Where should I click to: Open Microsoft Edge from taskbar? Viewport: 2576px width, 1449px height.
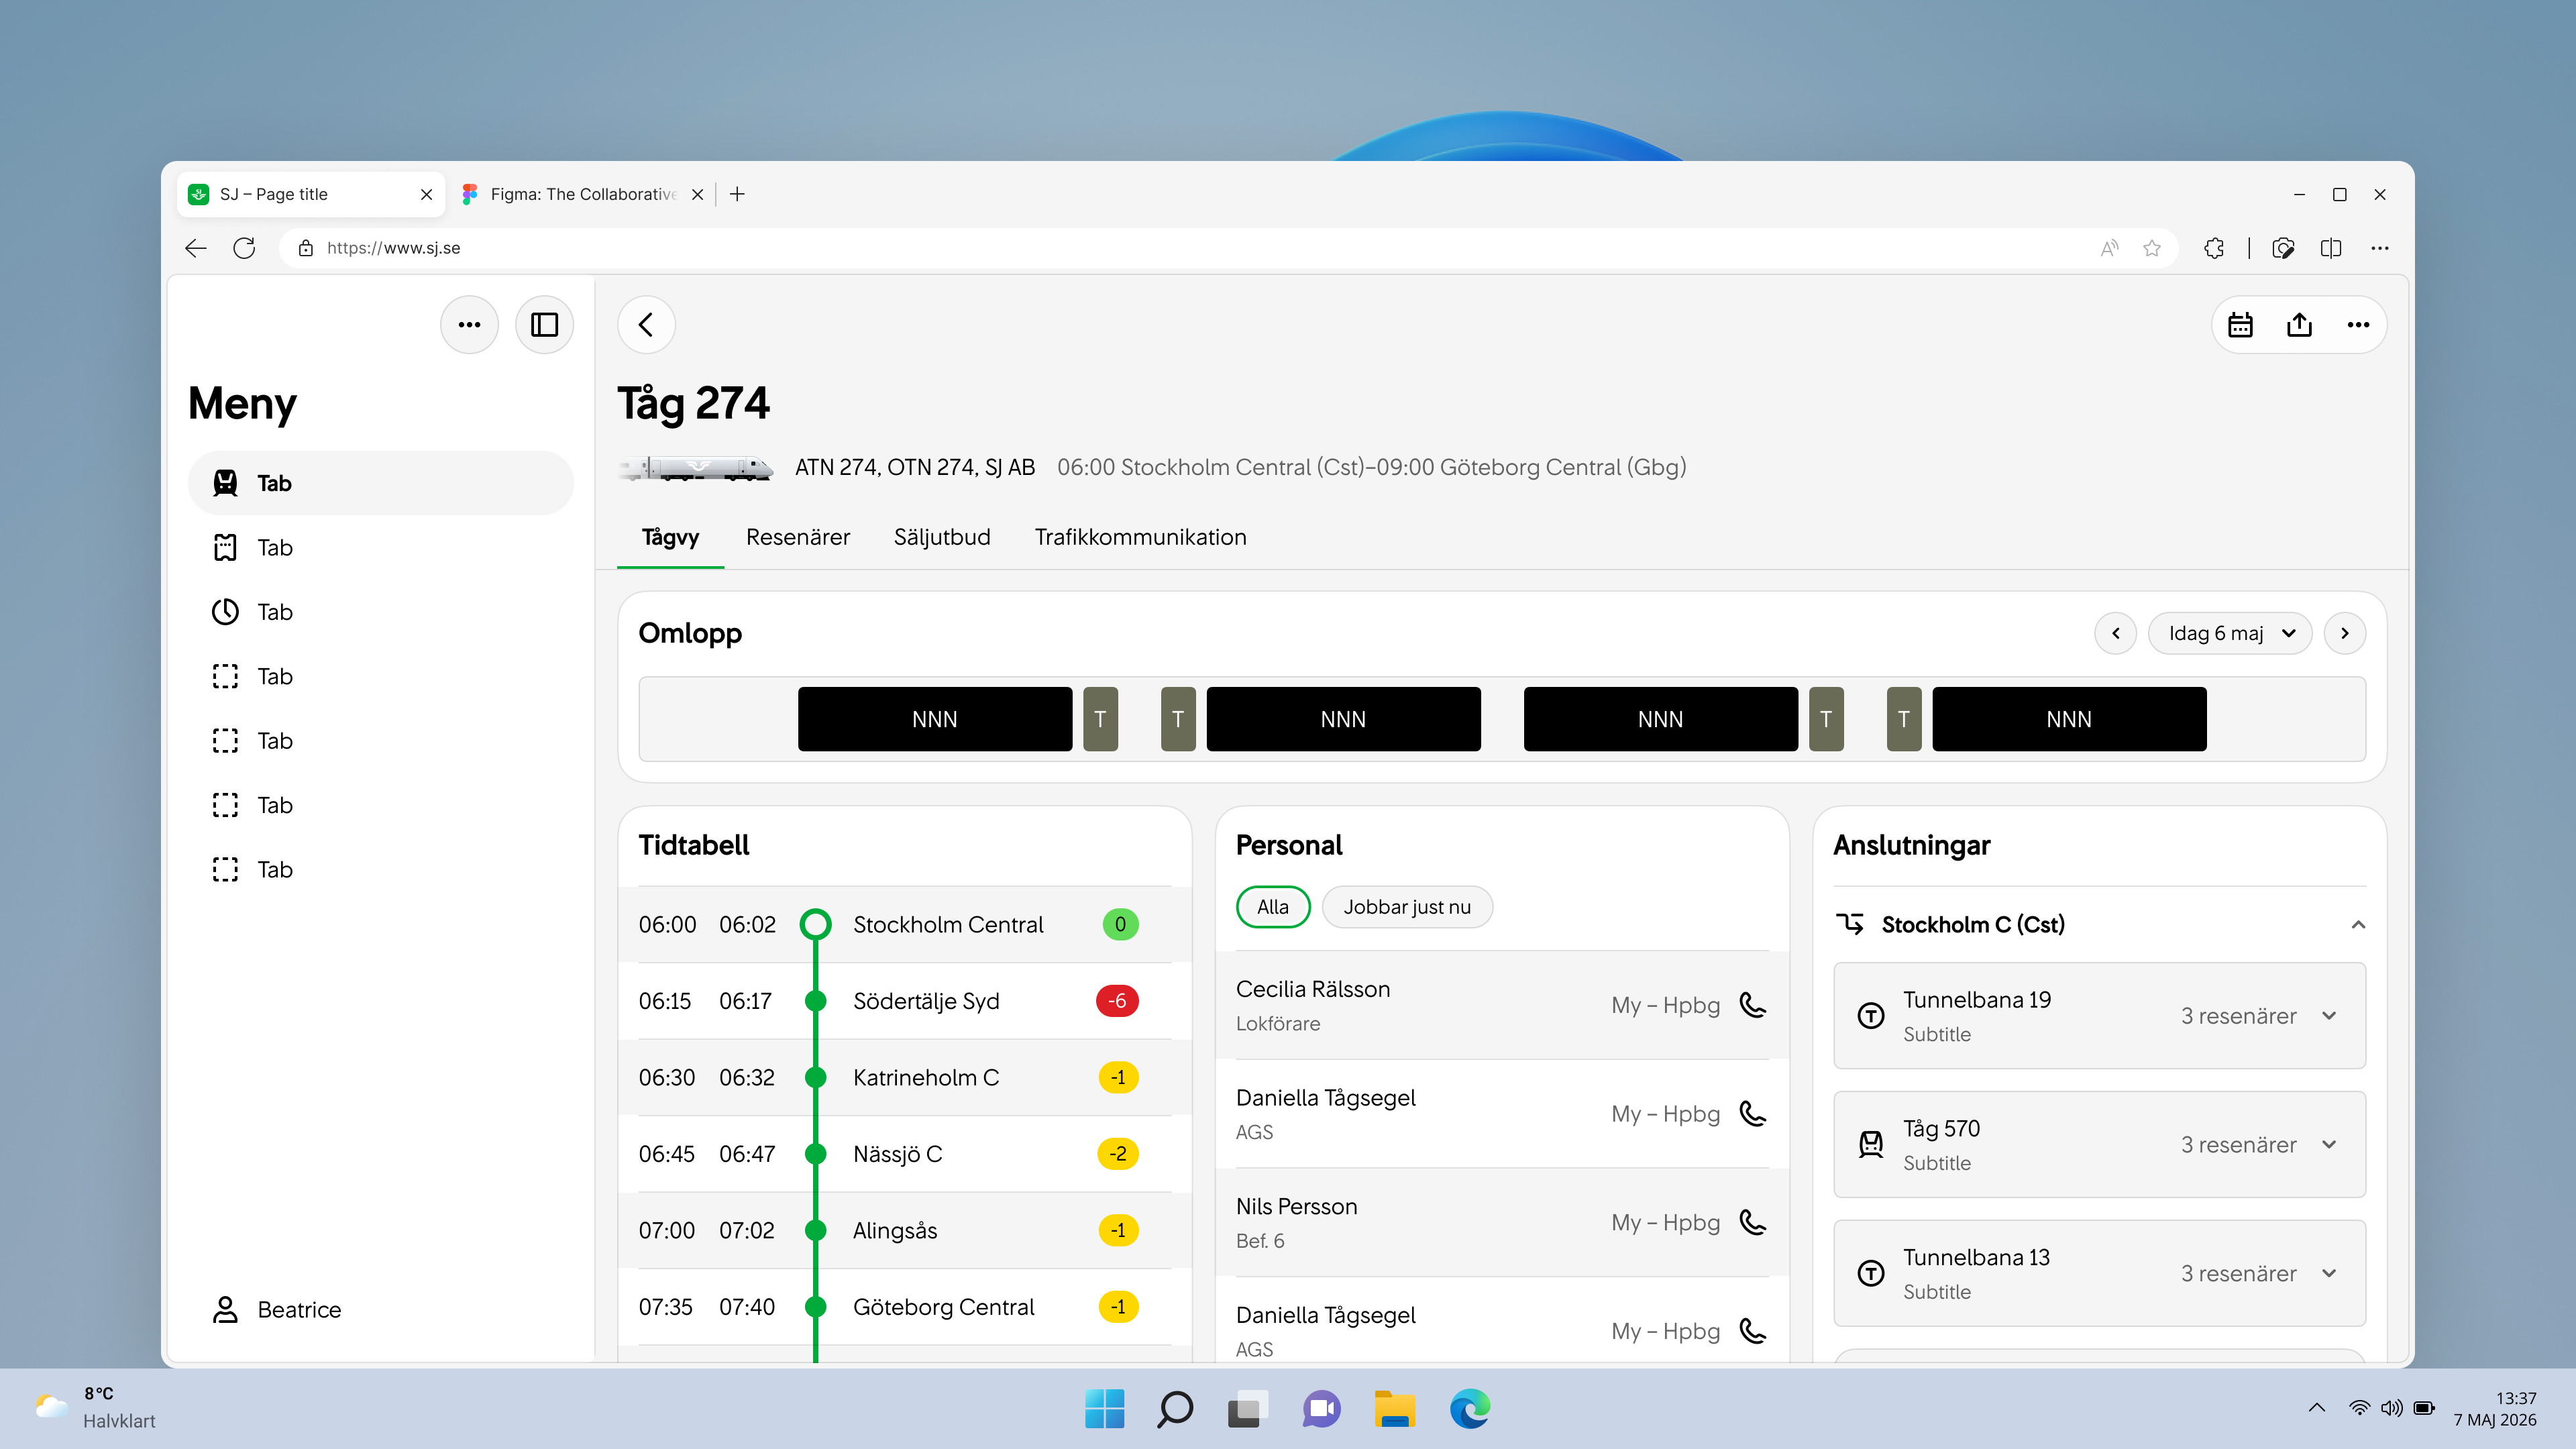click(x=1470, y=1409)
